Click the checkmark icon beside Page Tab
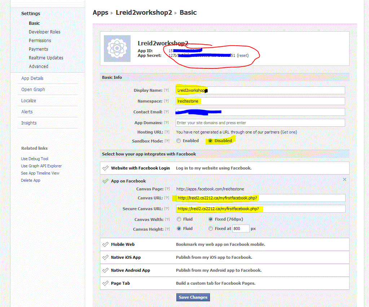 [x=105, y=283]
